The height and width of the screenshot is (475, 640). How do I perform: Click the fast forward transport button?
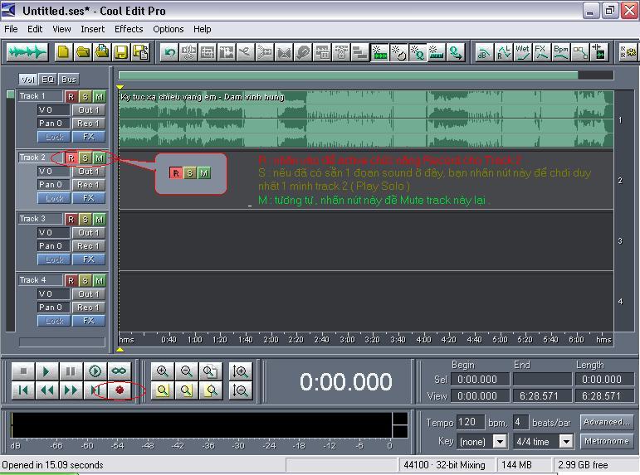tap(71, 390)
